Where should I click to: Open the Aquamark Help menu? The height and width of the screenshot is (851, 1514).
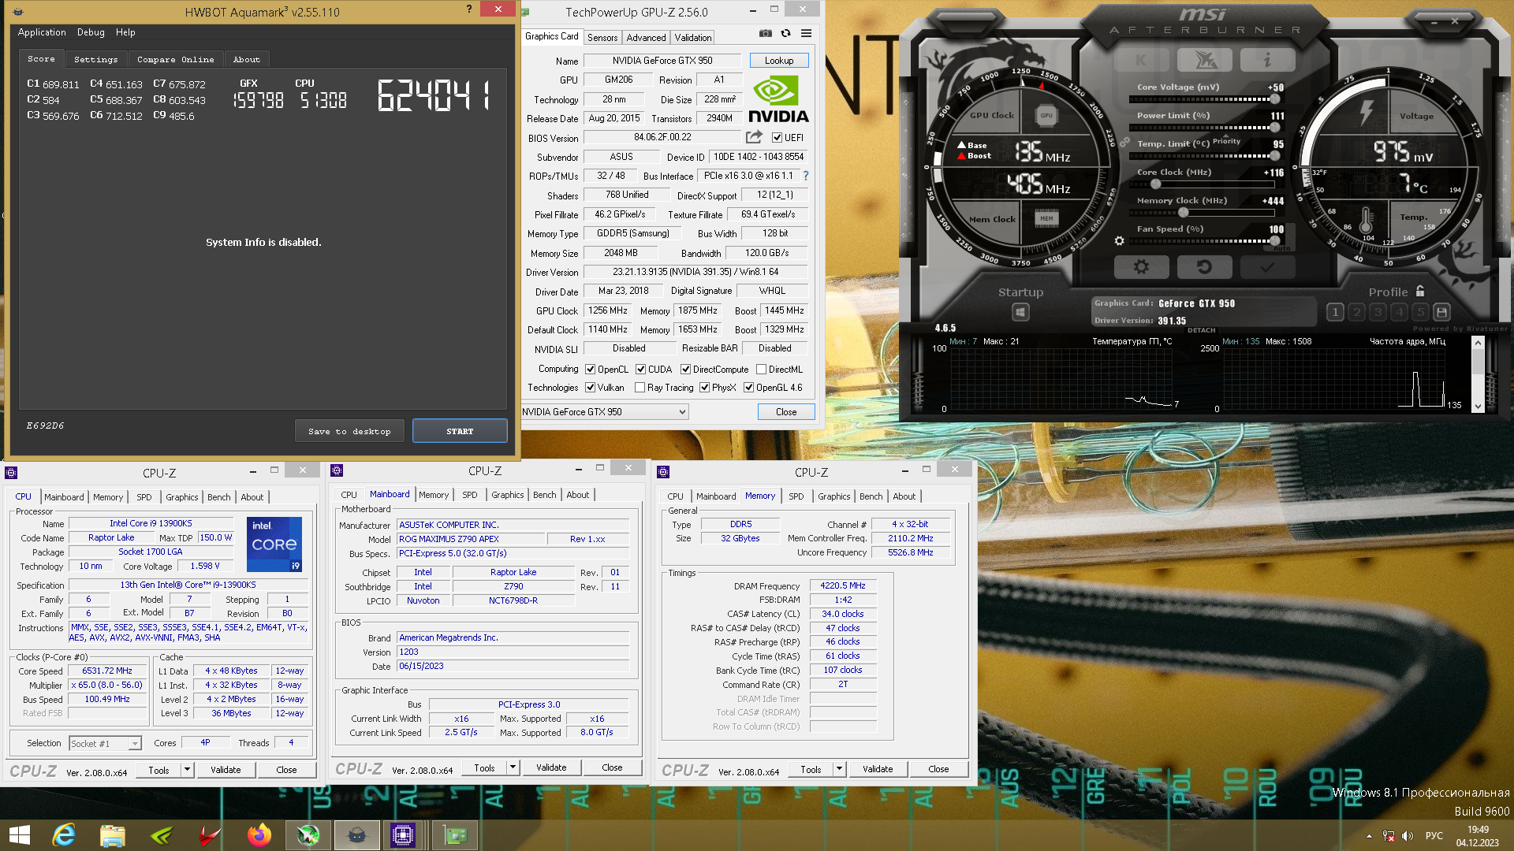pos(125,32)
